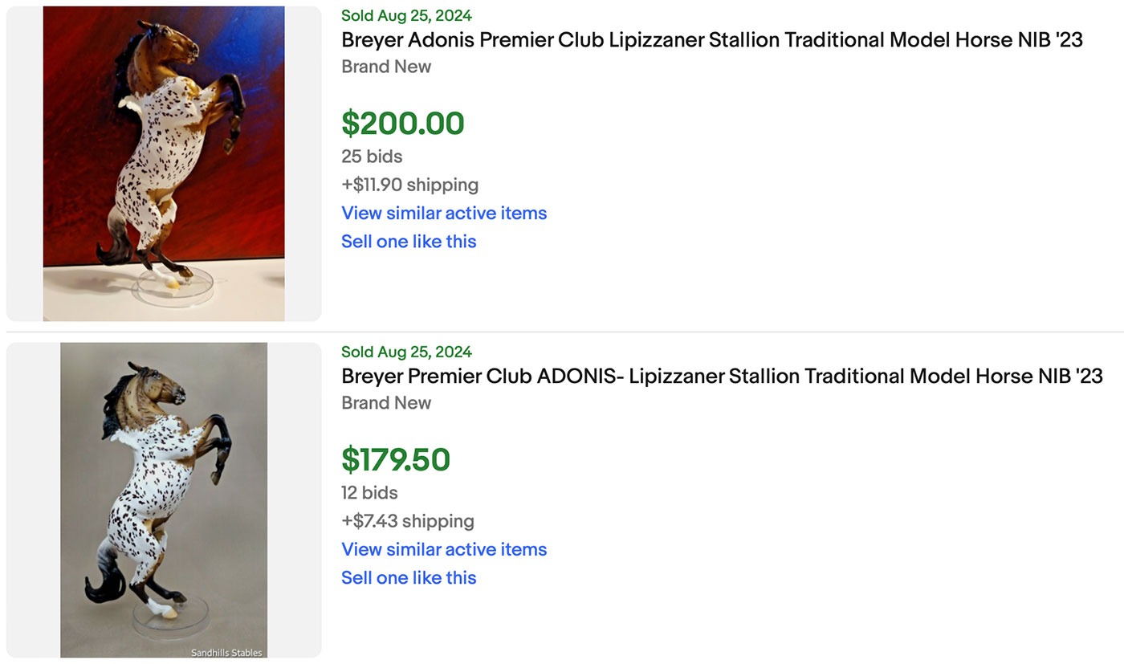
Task: Click the sold date above the $200.00 listing
Action: point(406,15)
